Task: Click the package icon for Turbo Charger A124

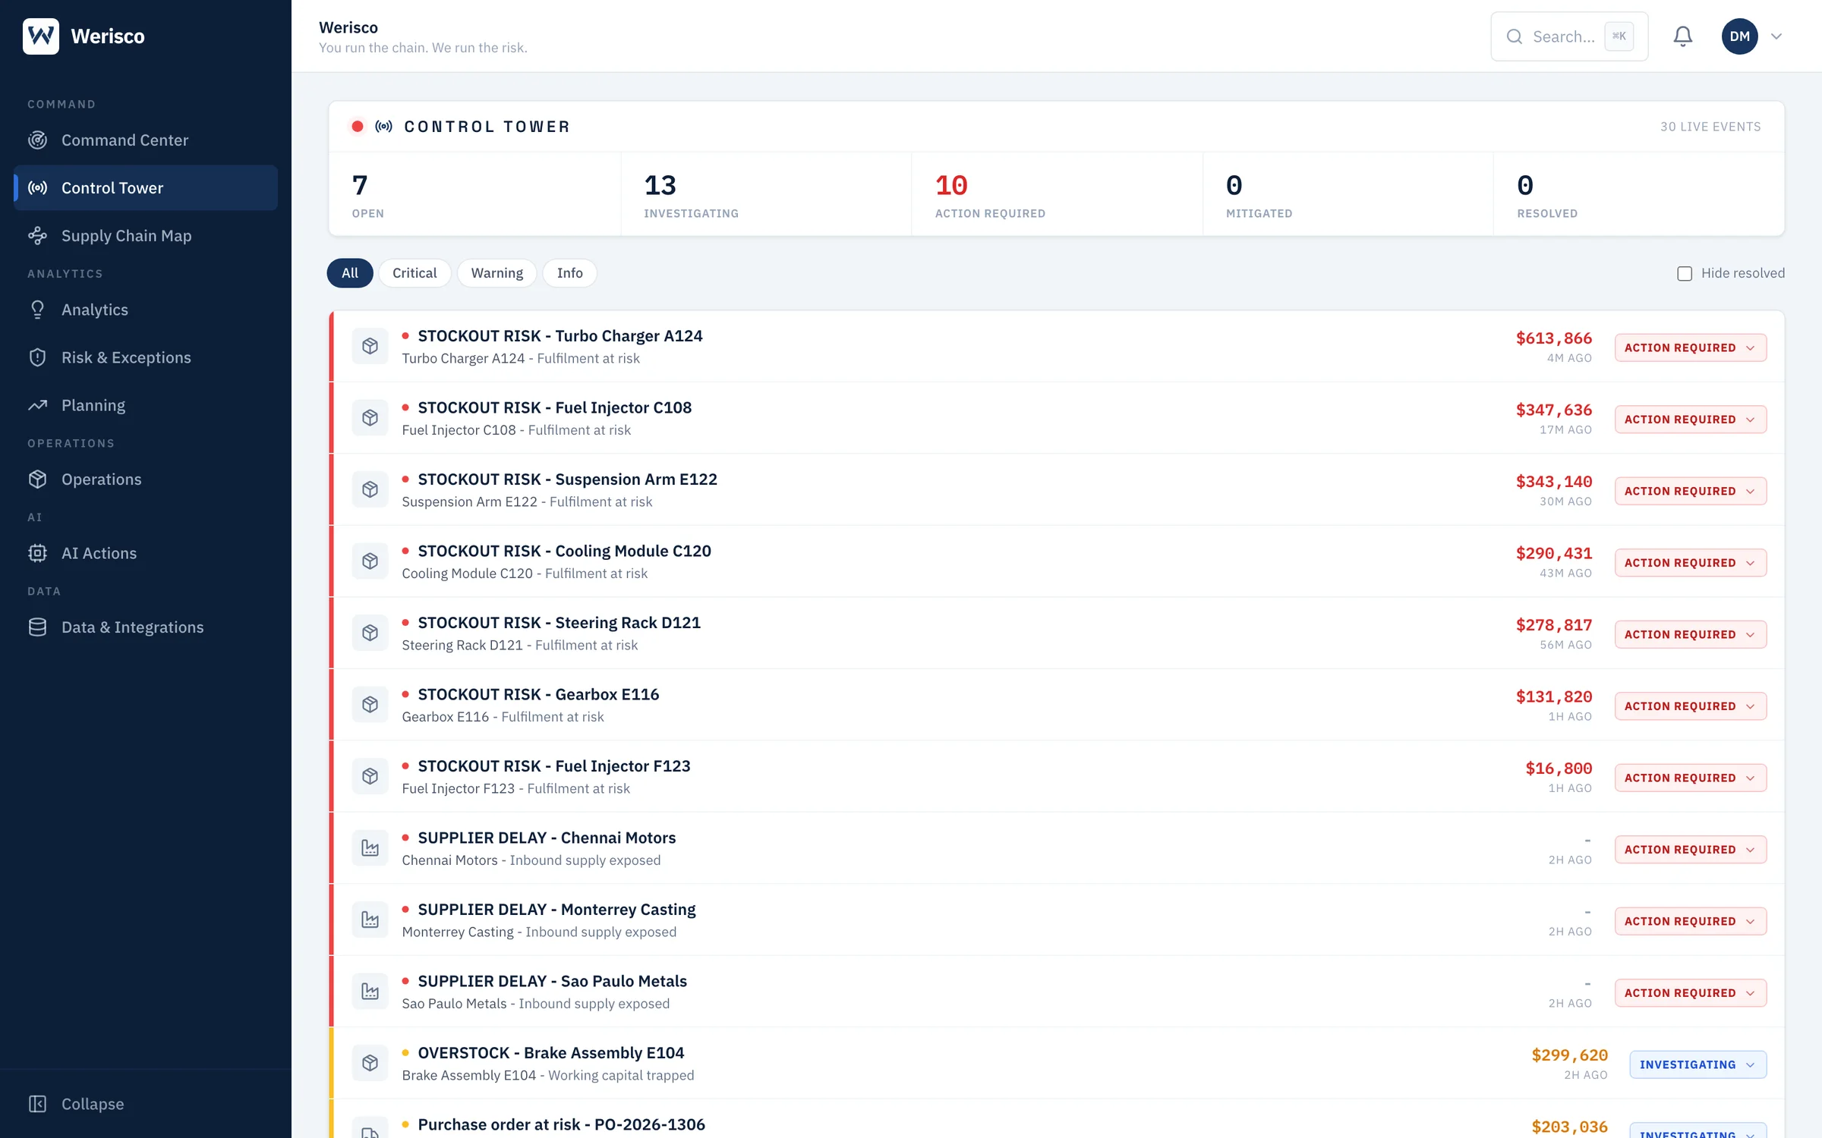Action: click(x=370, y=346)
